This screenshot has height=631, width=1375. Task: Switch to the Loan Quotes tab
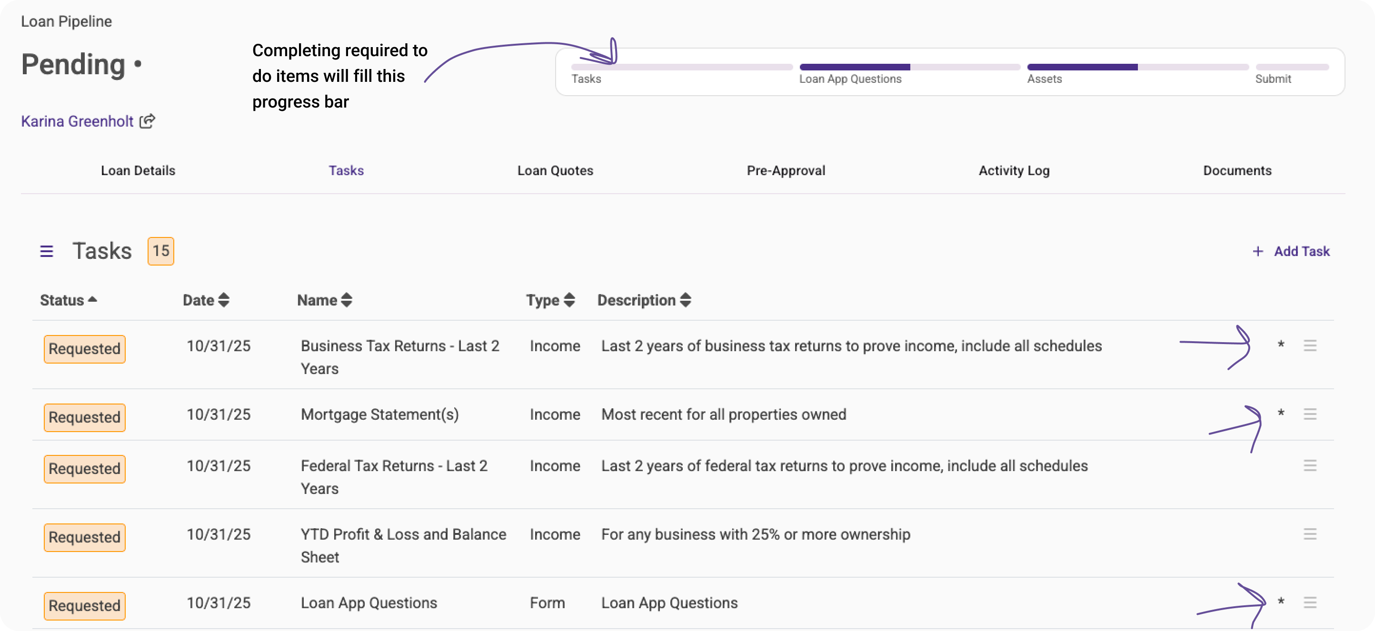point(555,171)
